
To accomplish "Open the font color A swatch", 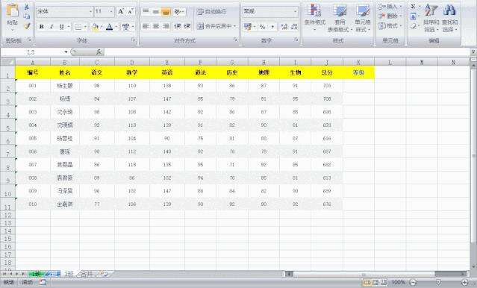I will tap(109, 27).
